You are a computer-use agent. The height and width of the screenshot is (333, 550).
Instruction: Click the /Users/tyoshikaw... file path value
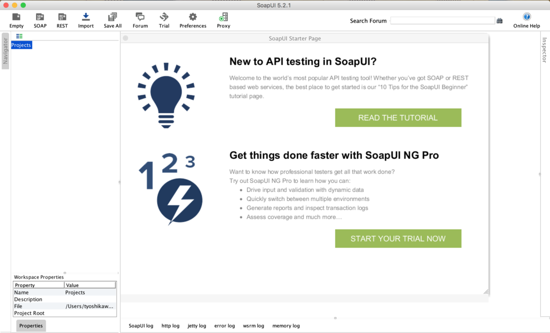(90, 306)
